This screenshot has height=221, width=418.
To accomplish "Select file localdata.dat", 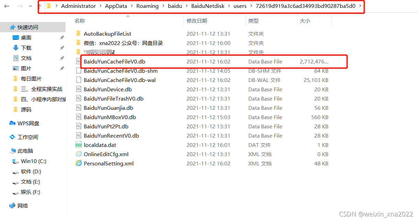I will (x=100, y=145).
